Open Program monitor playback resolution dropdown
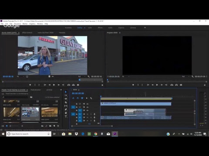This screenshot has height=156, width=209. [185, 76]
